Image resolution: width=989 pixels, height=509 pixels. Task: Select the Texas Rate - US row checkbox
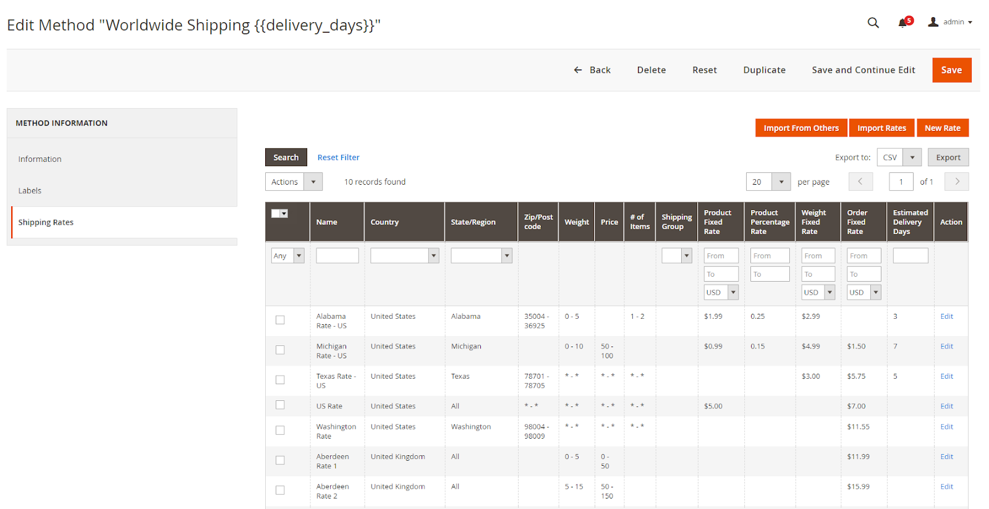point(280,380)
